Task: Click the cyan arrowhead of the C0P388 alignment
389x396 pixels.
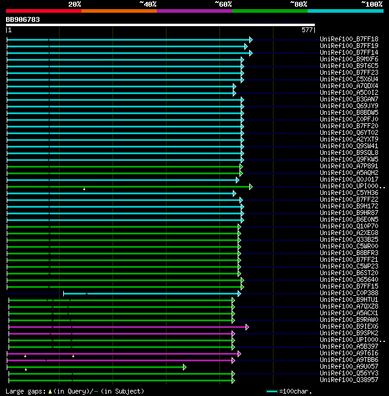Action: (x=239, y=294)
